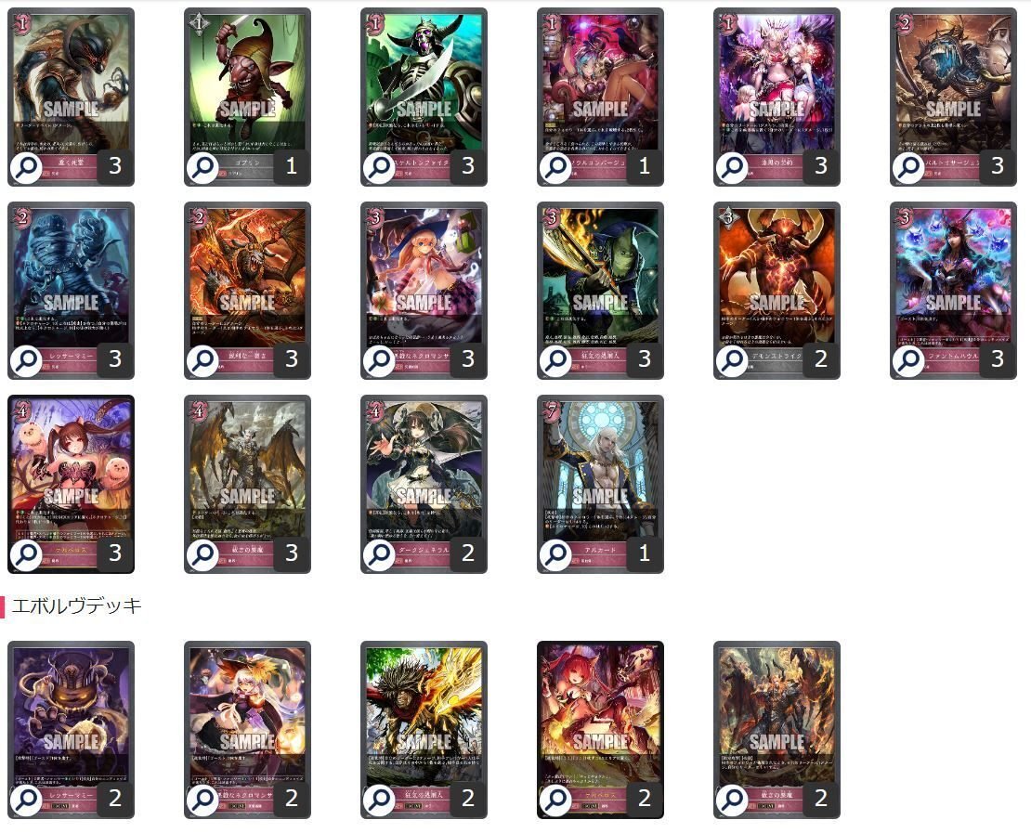Click magnifier on evolved レッサーマミー card

tap(26, 800)
